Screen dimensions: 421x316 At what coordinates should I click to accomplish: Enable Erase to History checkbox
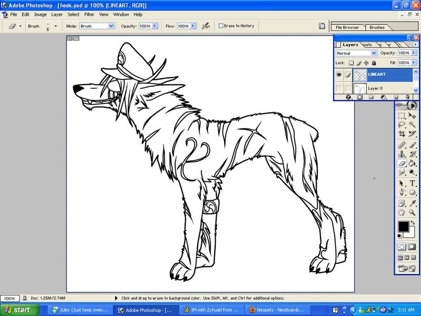pyautogui.click(x=222, y=26)
